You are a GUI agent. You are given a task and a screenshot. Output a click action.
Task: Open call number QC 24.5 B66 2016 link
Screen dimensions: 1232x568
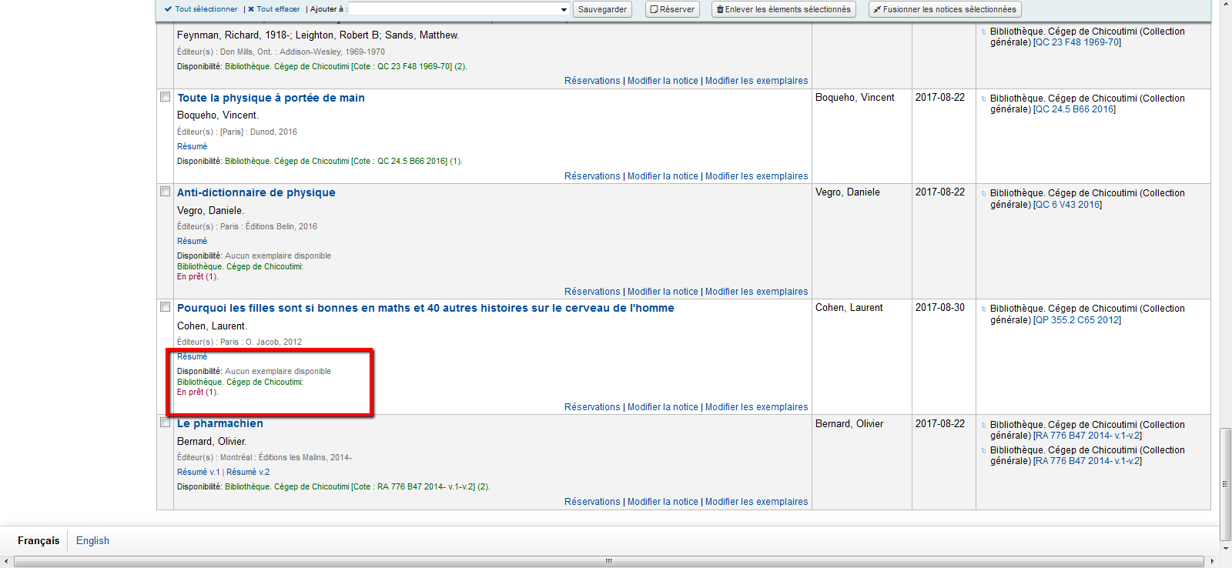[x=1074, y=109]
